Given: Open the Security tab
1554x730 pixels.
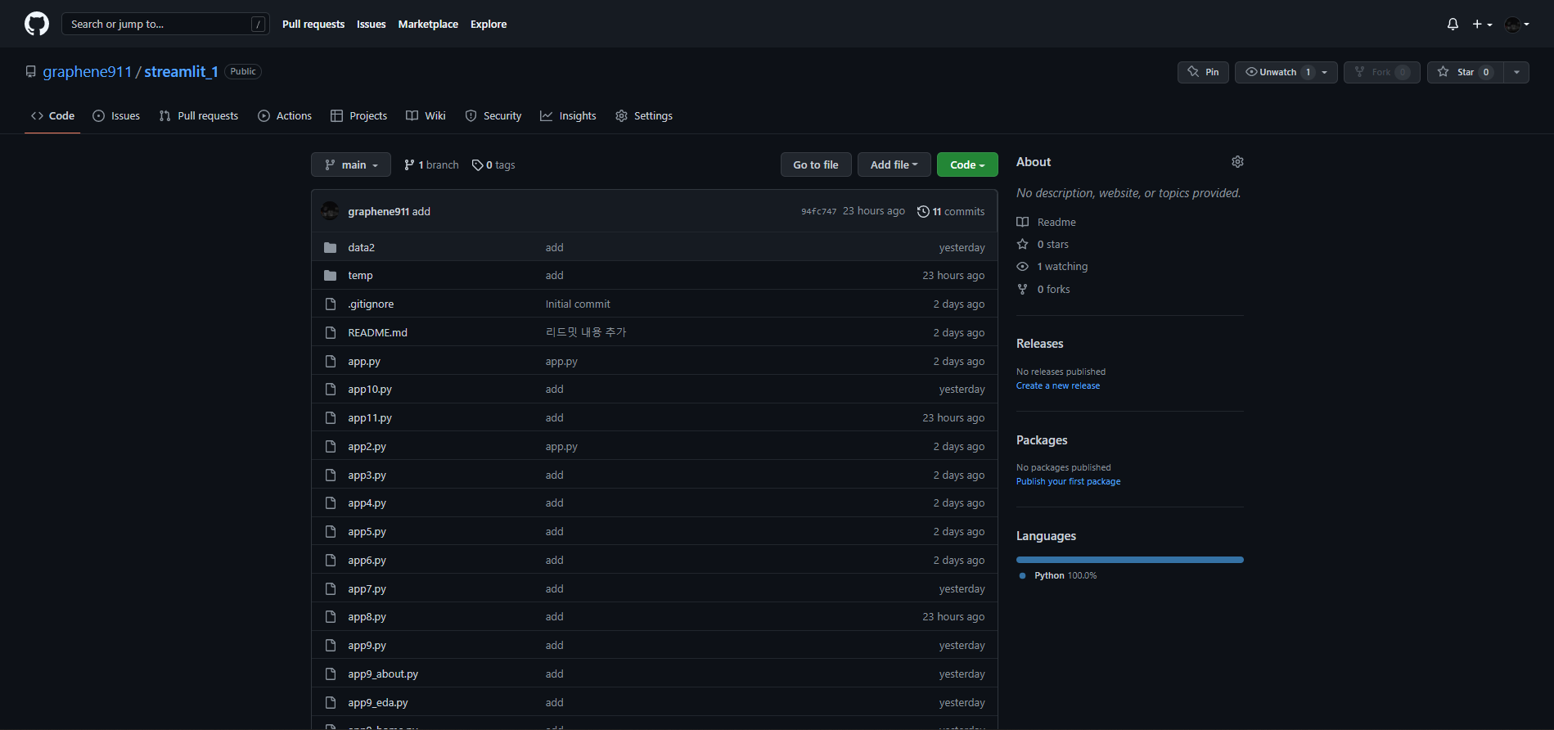Looking at the screenshot, I should 493,116.
